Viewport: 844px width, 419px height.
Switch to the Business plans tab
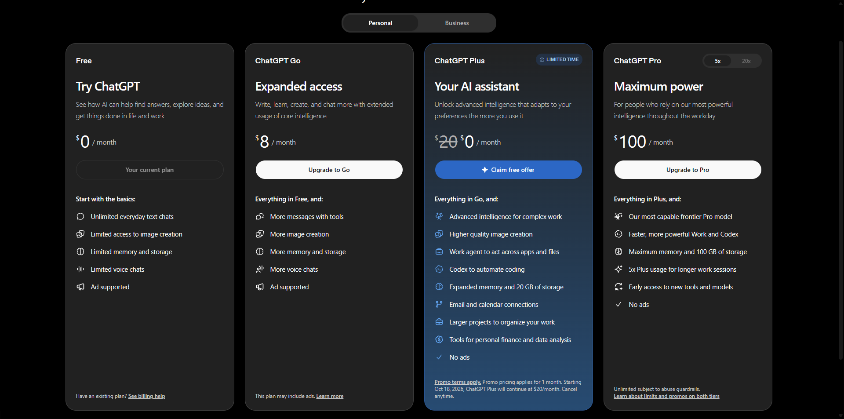pyautogui.click(x=457, y=23)
